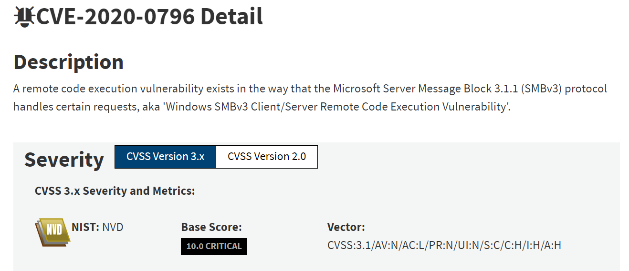Click the bug icon beside the CVE title
The width and height of the screenshot is (629, 271).
[x=24, y=17]
